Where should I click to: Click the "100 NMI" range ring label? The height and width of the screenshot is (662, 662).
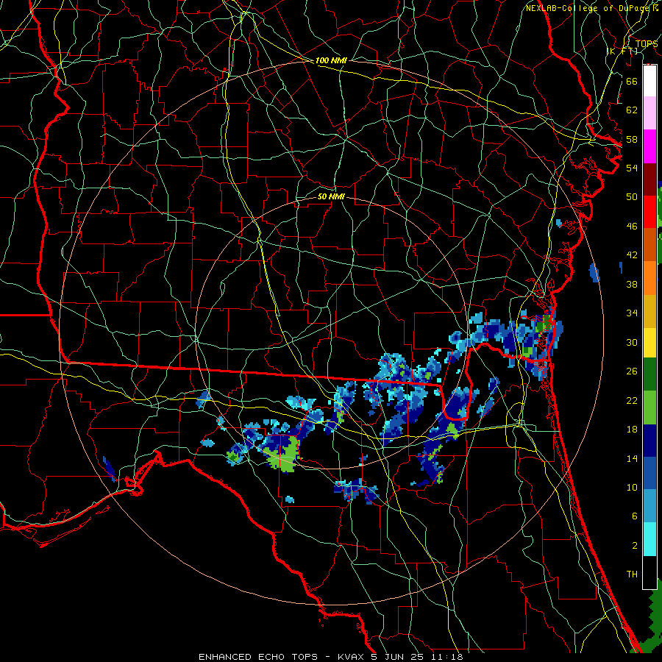tap(331, 60)
